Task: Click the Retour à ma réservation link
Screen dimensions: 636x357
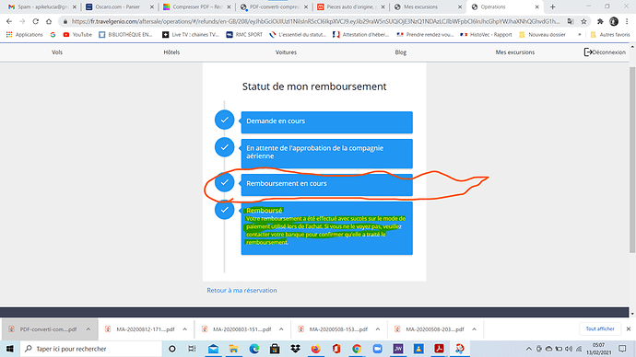Action: point(241,290)
